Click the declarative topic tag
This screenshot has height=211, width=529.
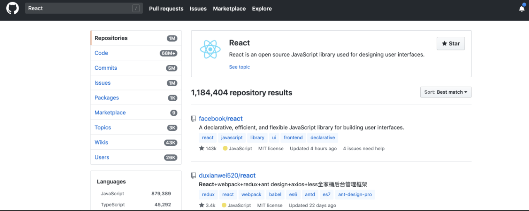click(323, 138)
